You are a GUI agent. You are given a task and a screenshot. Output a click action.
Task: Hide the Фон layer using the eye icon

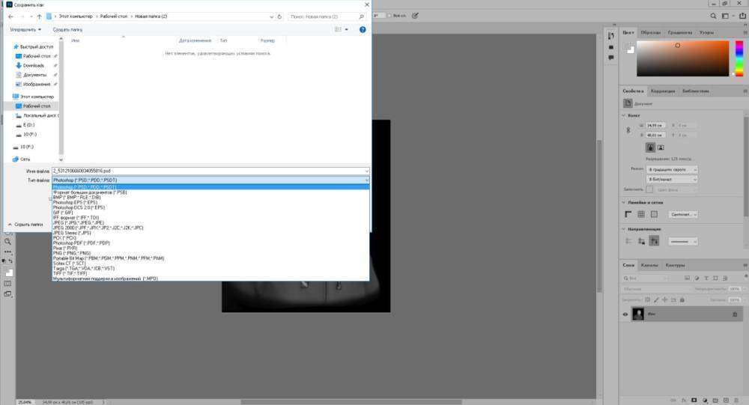[625, 314]
